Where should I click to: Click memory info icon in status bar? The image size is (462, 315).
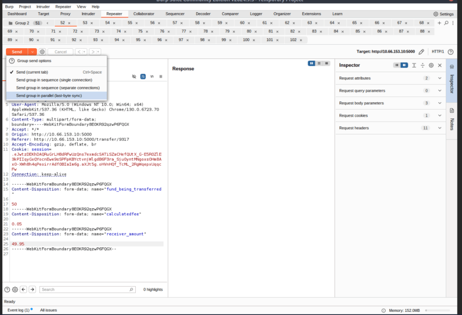pos(383,310)
